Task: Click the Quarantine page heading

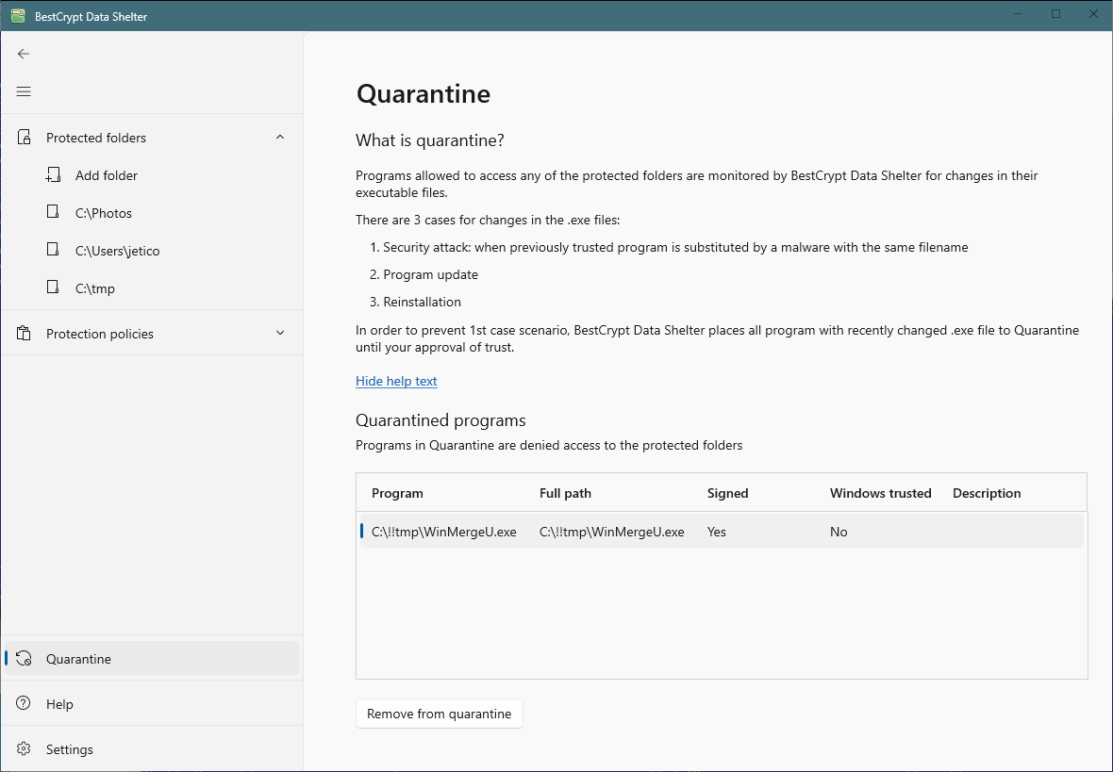Action: point(424,93)
